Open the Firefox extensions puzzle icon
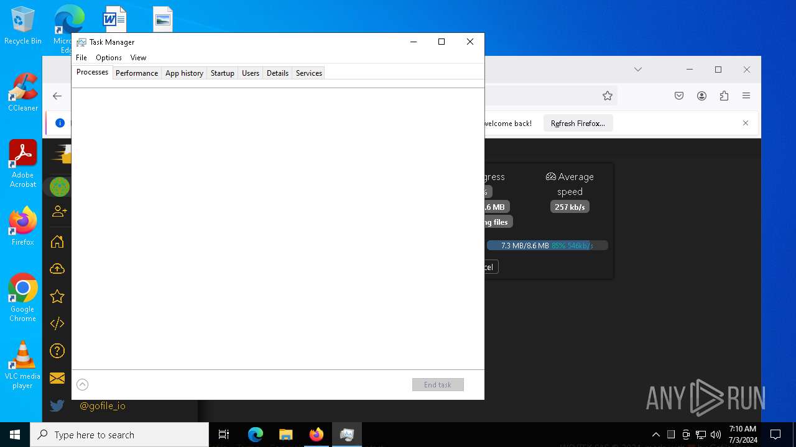 point(724,96)
